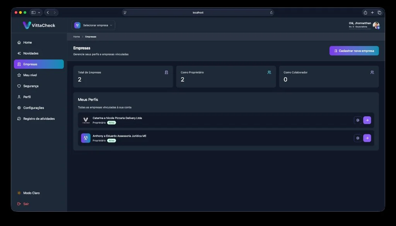396x226 pixels.
Task: Click the browser back button
Action: pos(48,12)
